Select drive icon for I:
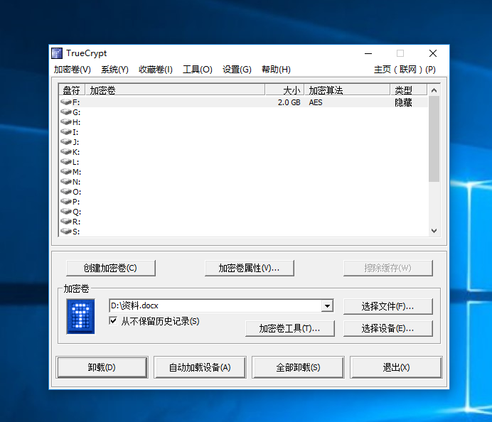Viewport: 492px width, 422px height. pyautogui.click(x=66, y=131)
